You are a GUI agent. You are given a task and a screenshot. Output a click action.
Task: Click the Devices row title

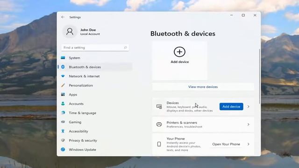[172, 103]
